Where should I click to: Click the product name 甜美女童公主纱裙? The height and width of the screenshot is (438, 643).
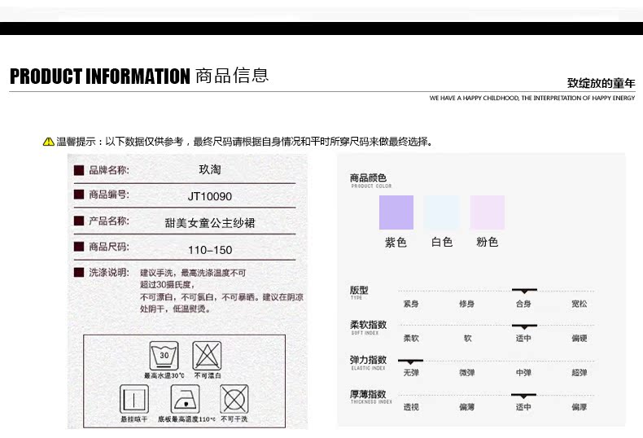tap(210, 223)
